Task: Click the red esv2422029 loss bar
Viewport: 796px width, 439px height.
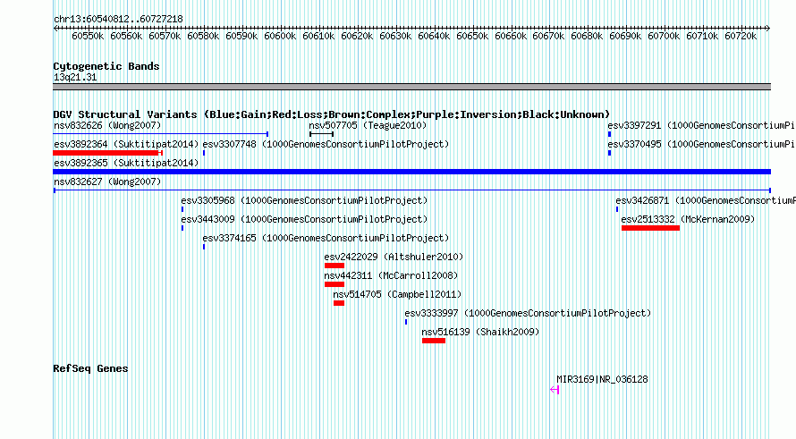Action: click(334, 266)
